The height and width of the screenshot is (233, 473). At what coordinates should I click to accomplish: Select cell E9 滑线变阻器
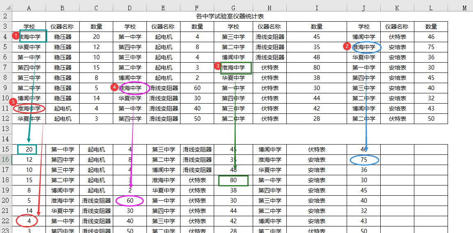tap(164, 88)
